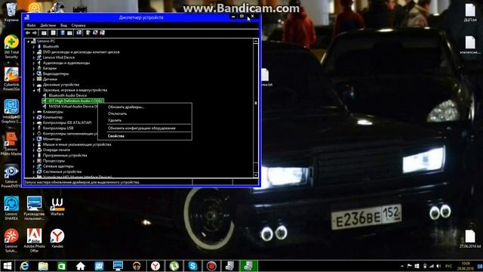Expand the Bluetooth category
The width and height of the screenshot is (483, 272).
point(34,47)
